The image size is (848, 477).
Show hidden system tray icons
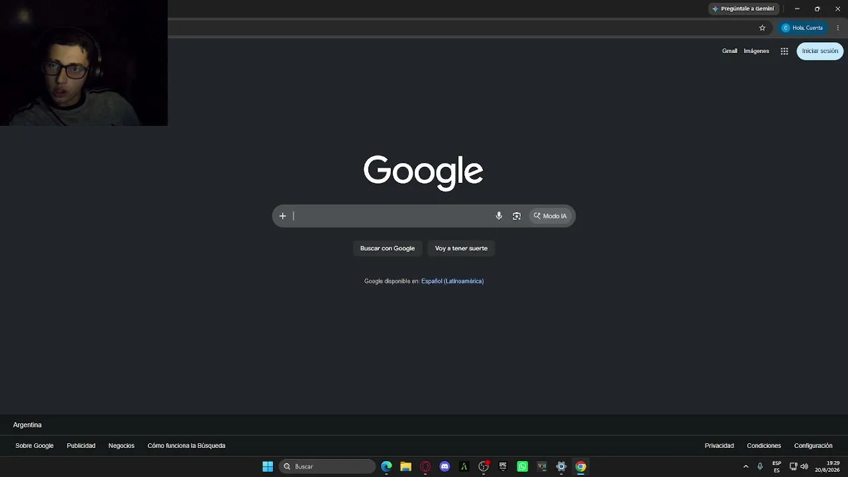pyautogui.click(x=746, y=466)
